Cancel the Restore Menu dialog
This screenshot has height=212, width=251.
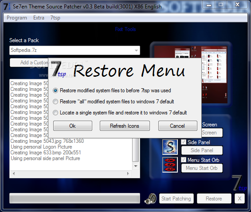pos(177,126)
